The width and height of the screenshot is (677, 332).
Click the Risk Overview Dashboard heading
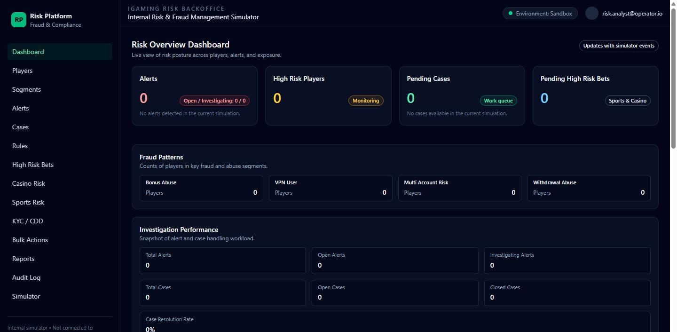tap(181, 45)
